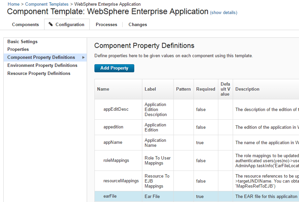Image resolution: width=299 pixels, height=202 pixels.
Task: Click the Add Property button
Action: pyautogui.click(x=114, y=68)
